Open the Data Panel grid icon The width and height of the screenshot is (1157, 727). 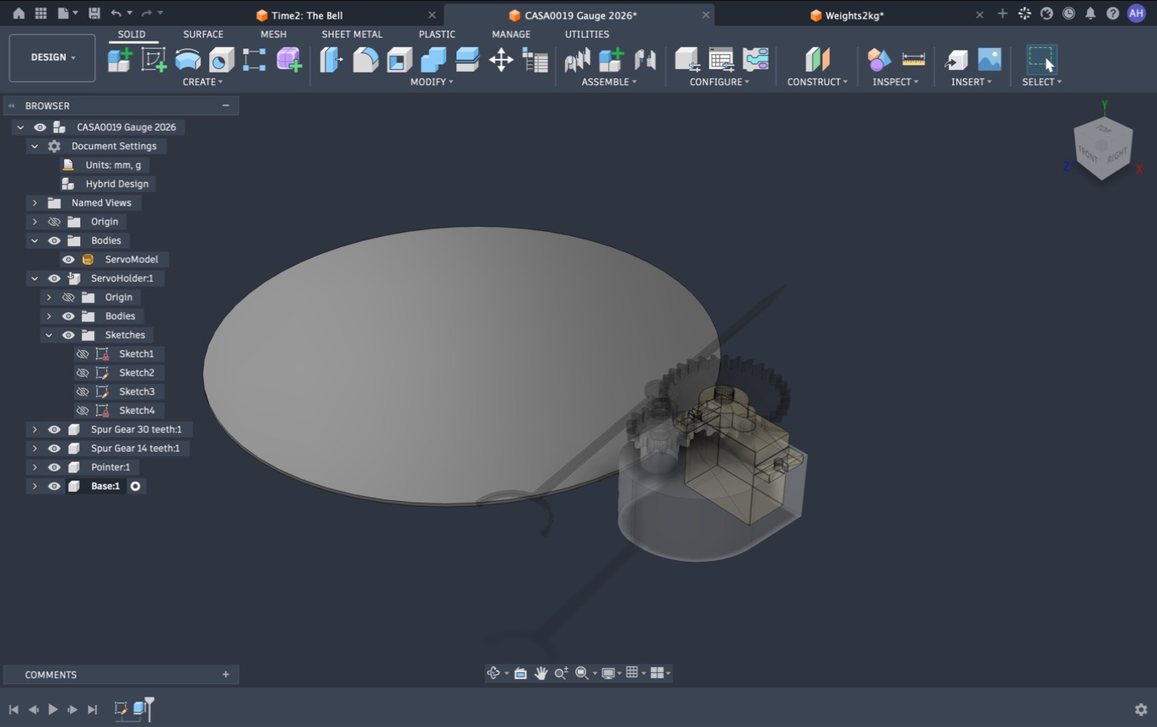[40, 13]
